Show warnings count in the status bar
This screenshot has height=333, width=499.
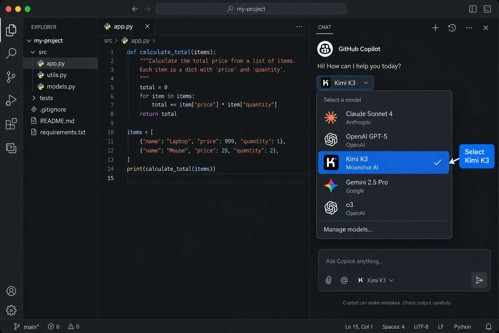[x=74, y=327]
